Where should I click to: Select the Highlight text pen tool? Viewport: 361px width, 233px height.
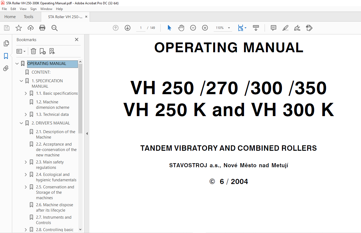click(x=285, y=28)
